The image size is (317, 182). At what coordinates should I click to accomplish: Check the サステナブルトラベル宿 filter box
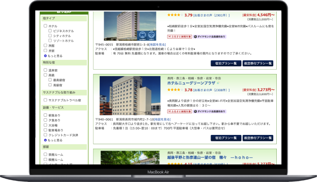pyautogui.click(x=45, y=100)
